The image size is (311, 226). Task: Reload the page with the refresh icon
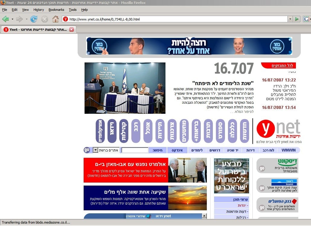tap(34, 19)
